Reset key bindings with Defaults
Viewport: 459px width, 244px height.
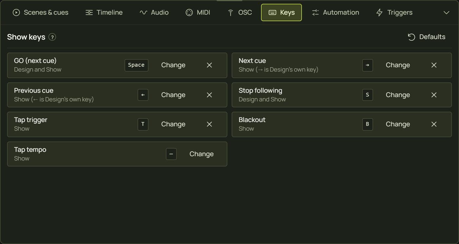pyautogui.click(x=427, y=37)
